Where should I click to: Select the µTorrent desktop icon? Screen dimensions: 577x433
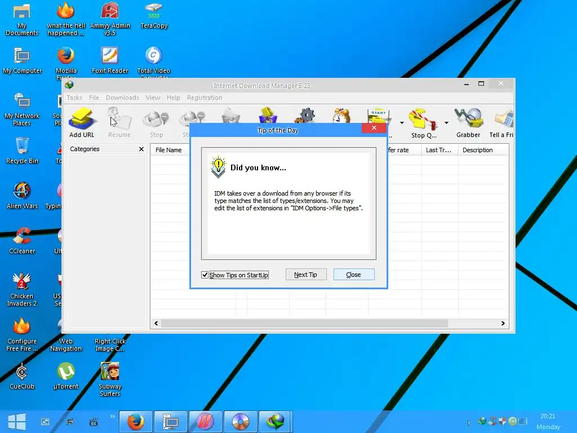click(x=66, y=376)
